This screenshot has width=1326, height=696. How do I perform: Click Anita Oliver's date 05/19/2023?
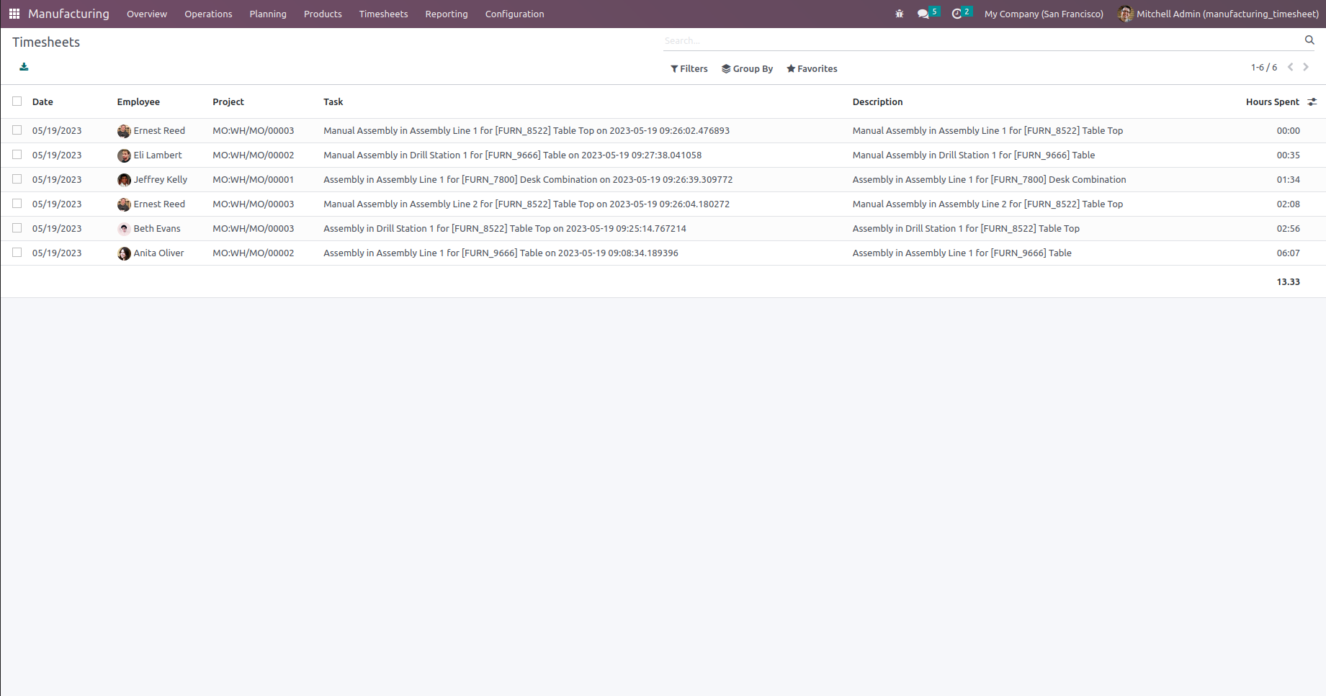(x=57, y=253)
